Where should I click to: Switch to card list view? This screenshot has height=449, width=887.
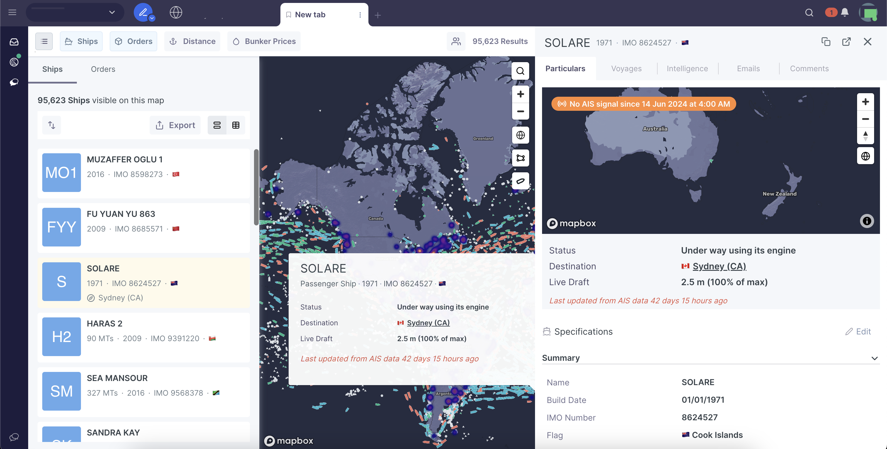217,125
